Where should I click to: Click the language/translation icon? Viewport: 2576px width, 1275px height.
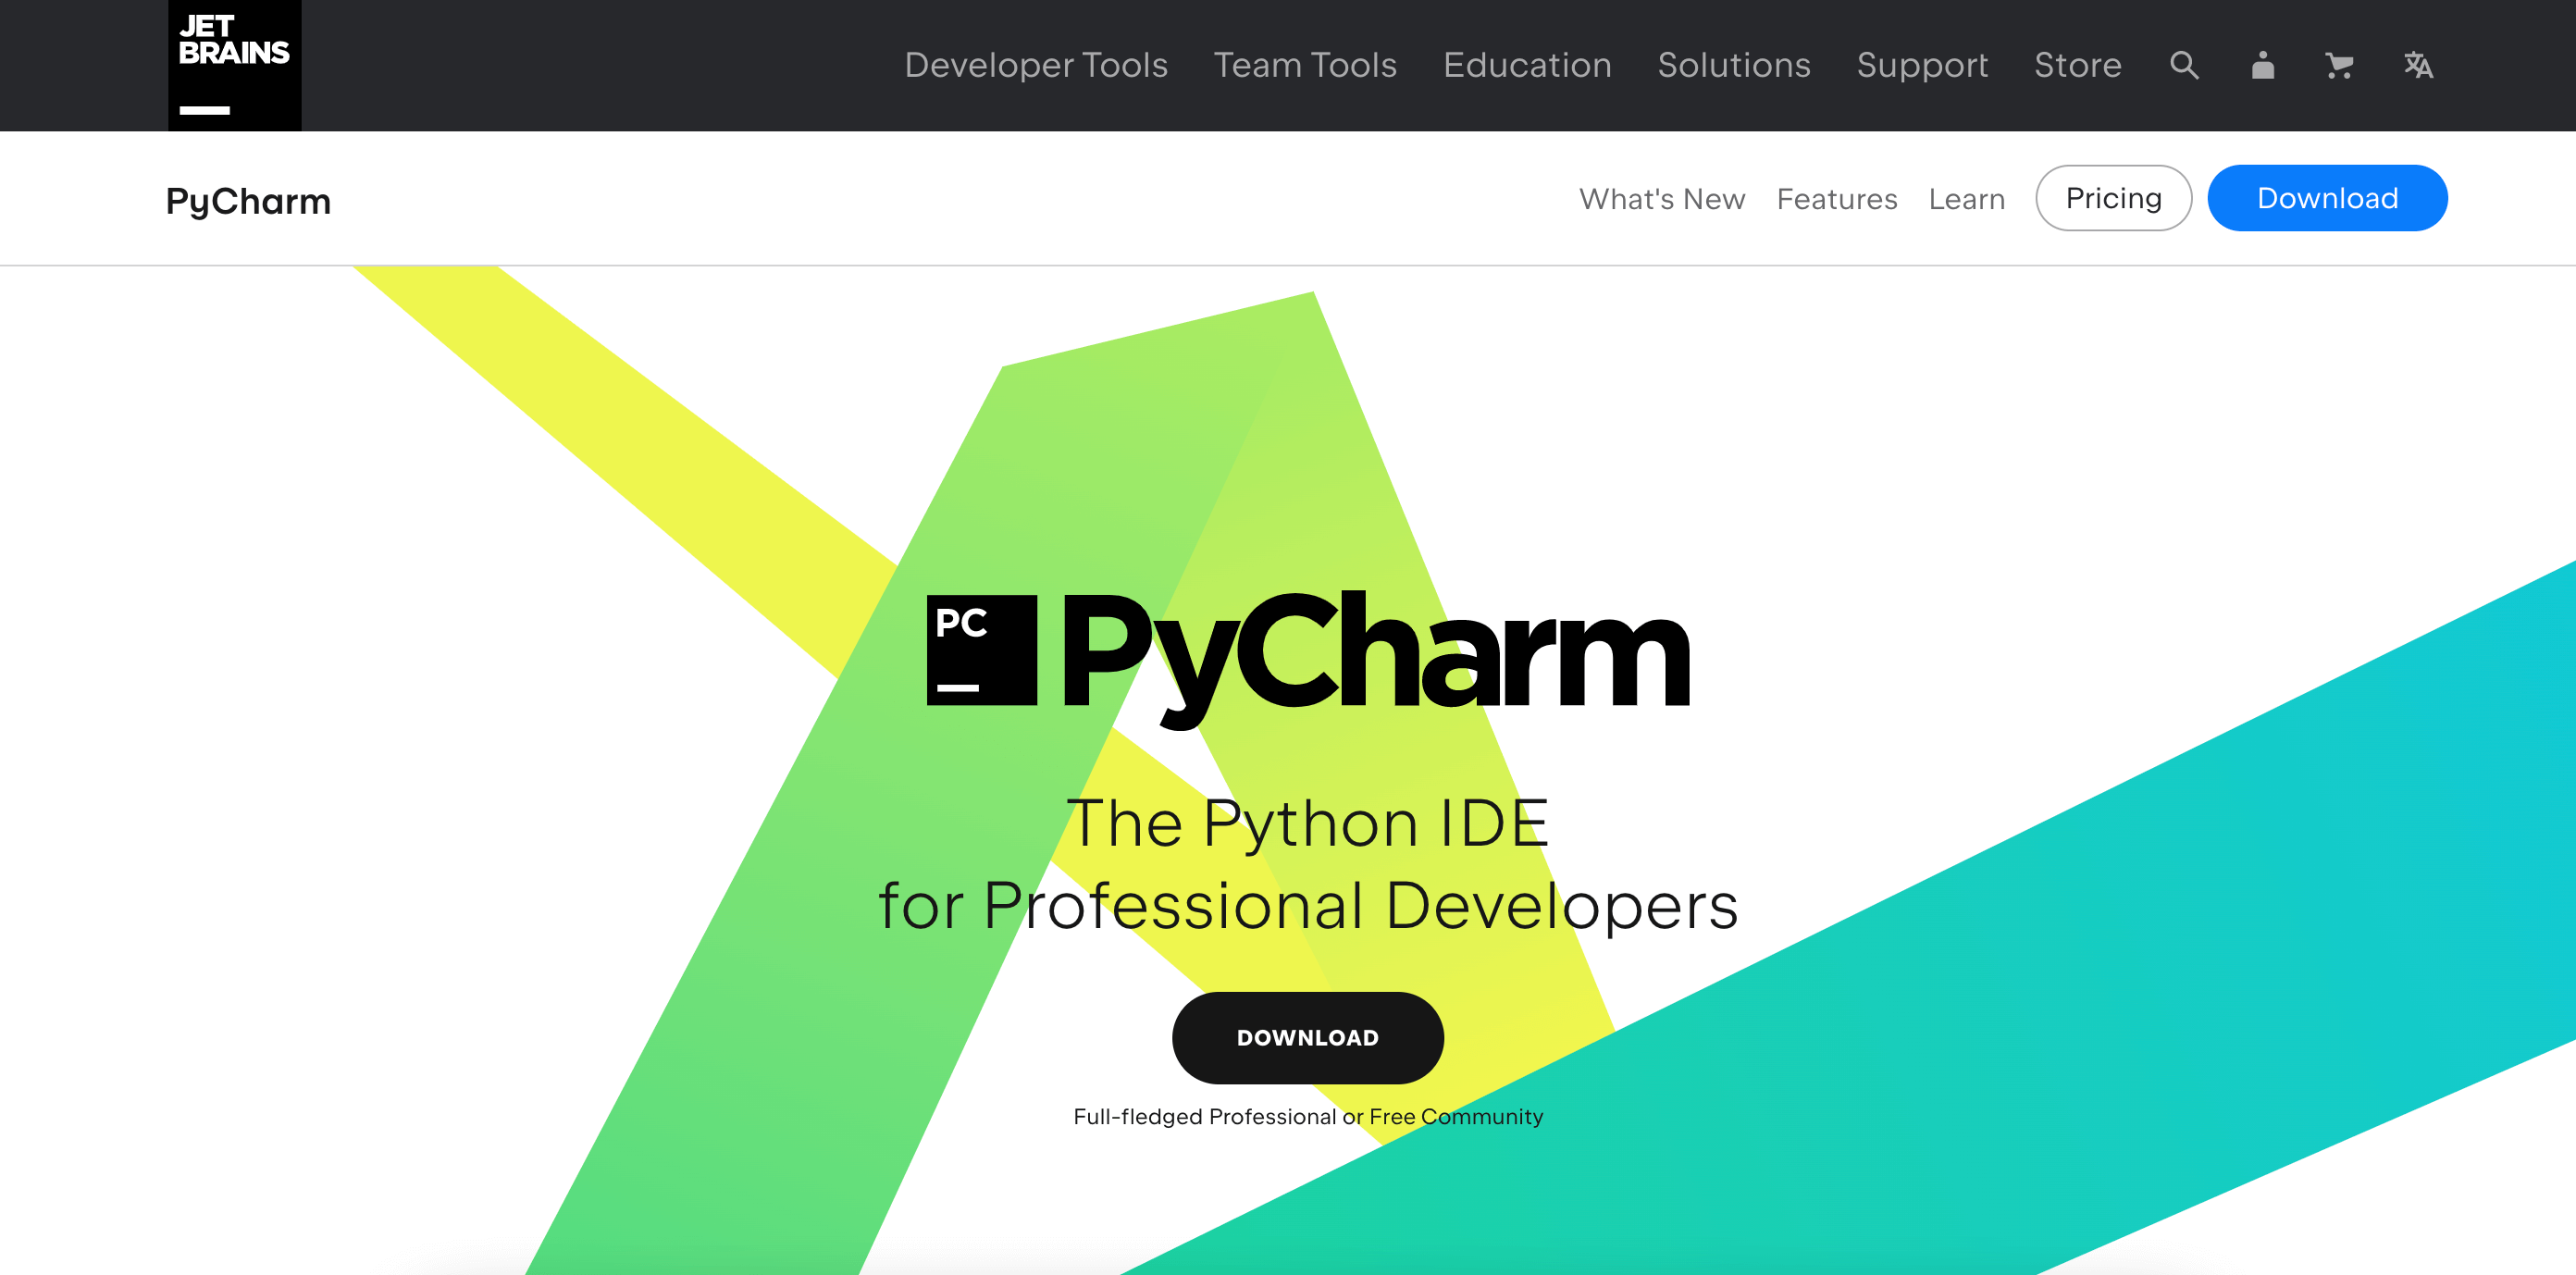pos(2415,64)
